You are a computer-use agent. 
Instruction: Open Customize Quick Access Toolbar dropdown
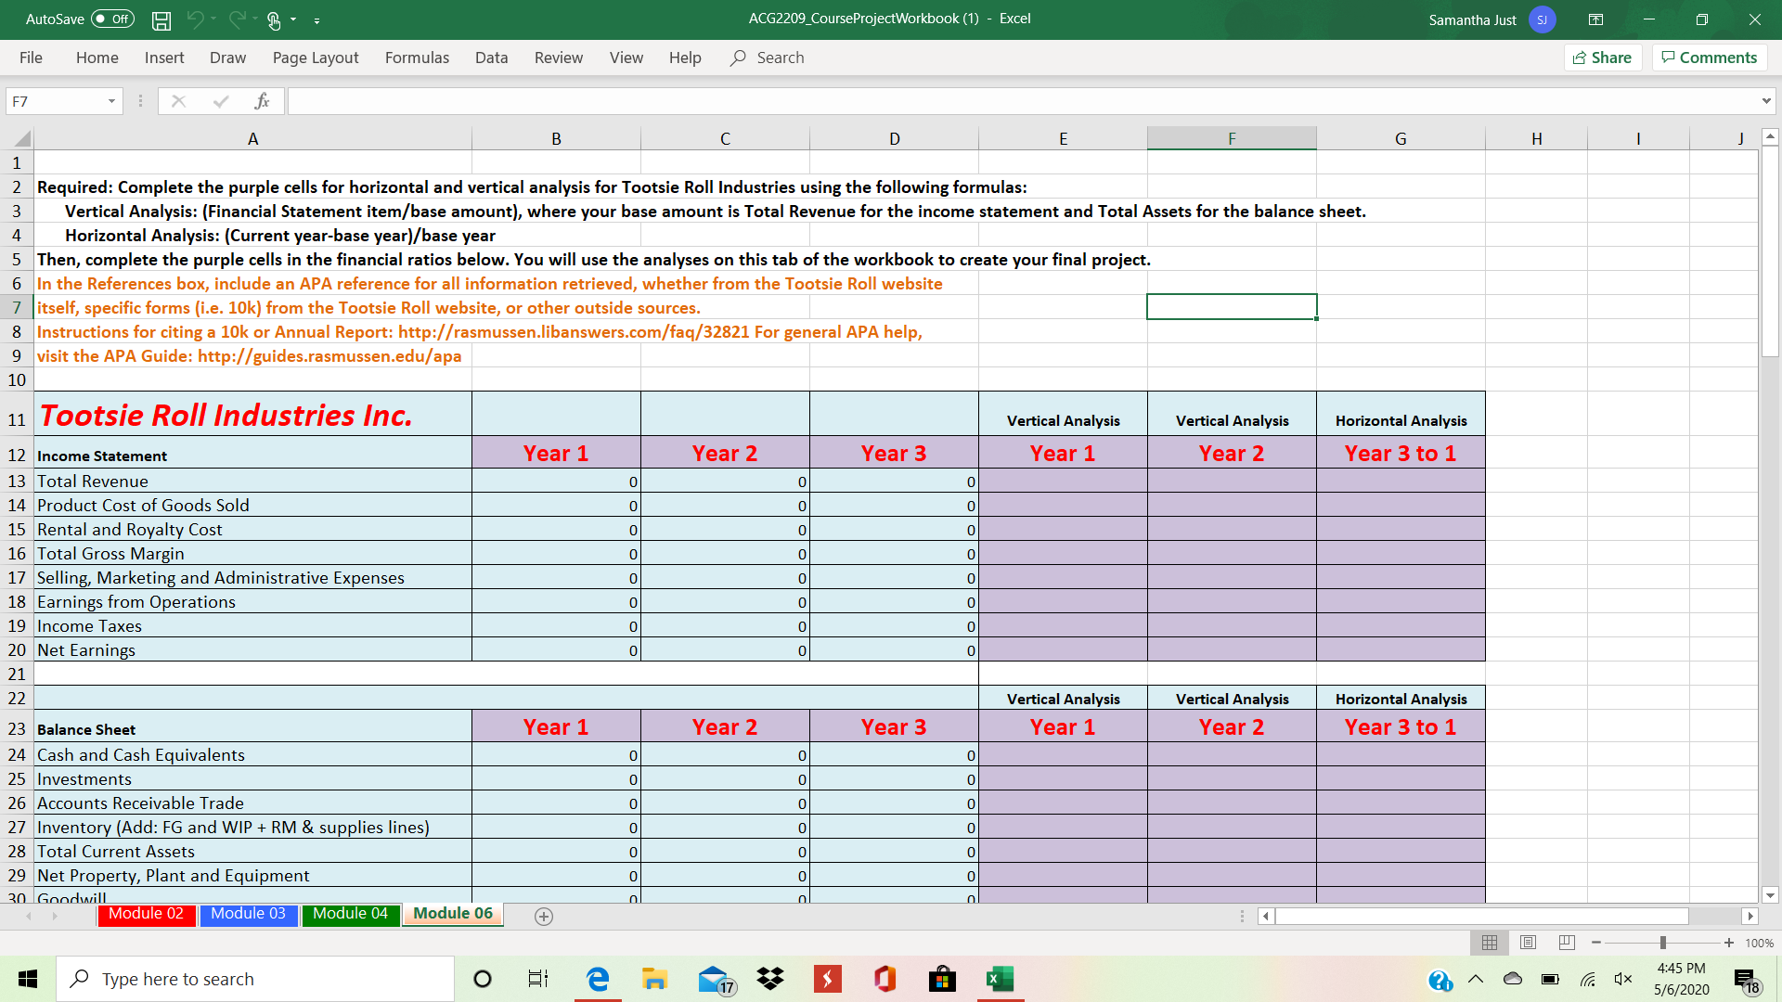[316, 19]
